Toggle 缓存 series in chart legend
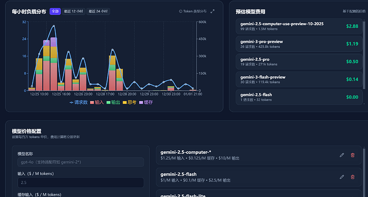This screenshot has width=368, height=197. pos(146,102)
